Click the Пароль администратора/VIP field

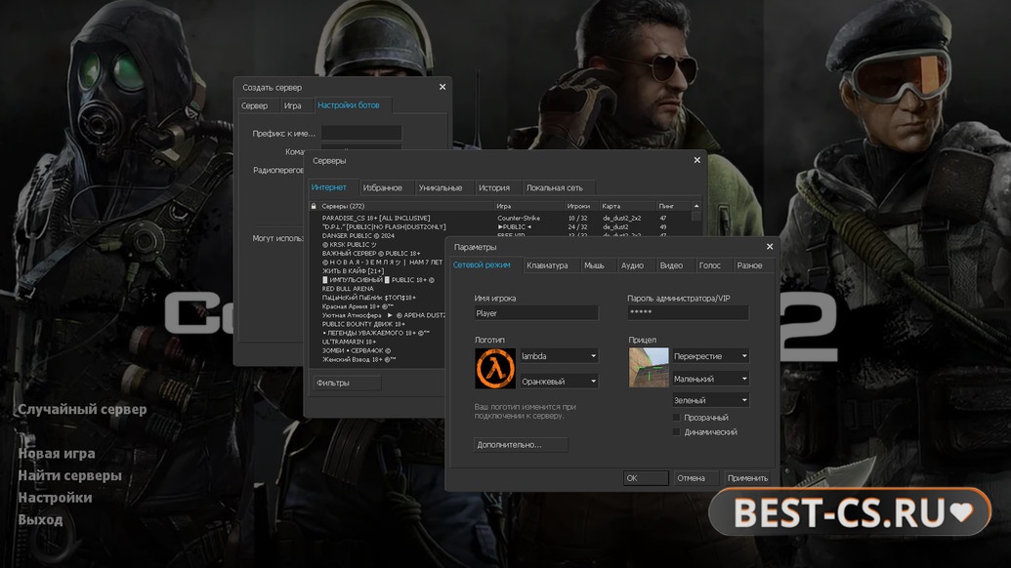click(x=688, y=313)
